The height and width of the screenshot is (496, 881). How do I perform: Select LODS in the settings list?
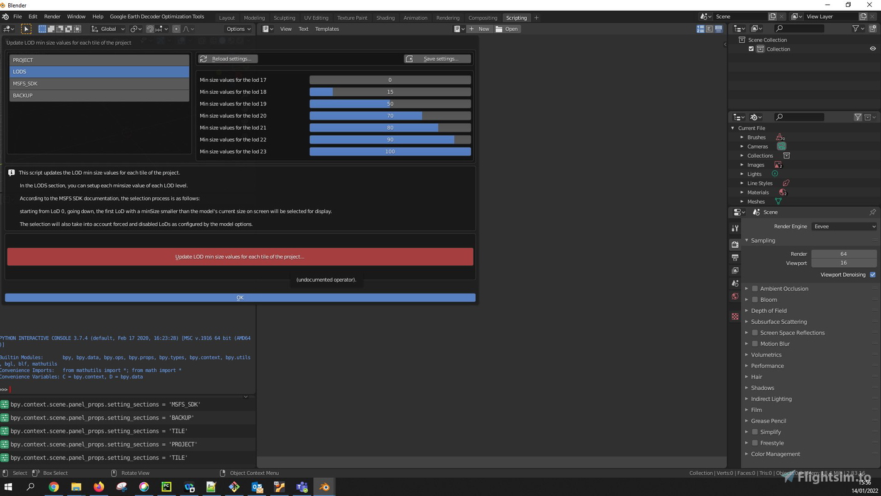pyautogui.click(x=98, y=71)
